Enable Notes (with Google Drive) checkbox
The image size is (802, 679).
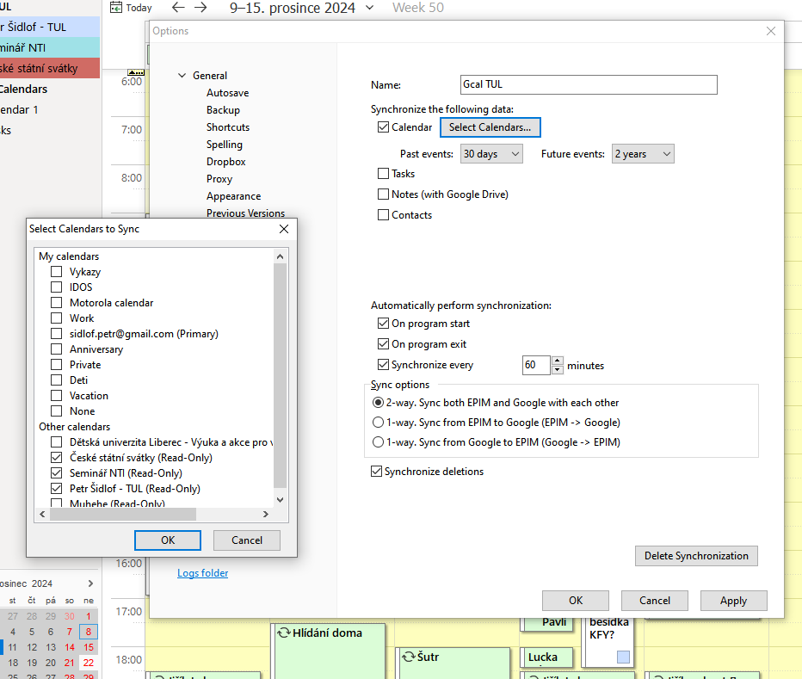coord(383,194)
